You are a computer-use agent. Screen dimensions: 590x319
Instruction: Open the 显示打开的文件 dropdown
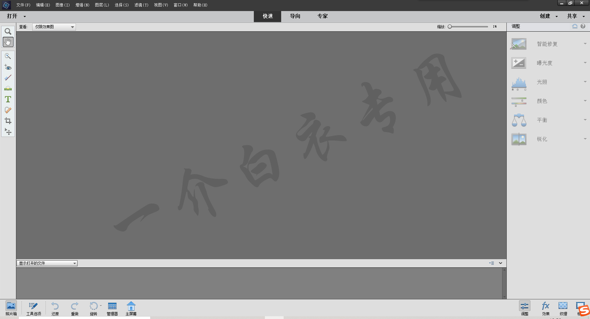[x=47, y=263]
